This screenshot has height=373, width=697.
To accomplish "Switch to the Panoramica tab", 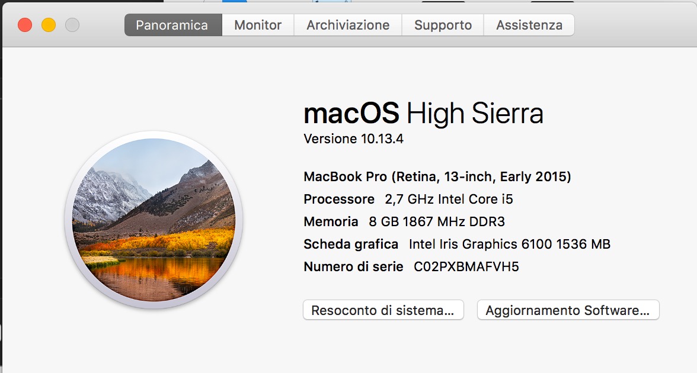I will tap(173, 25).
